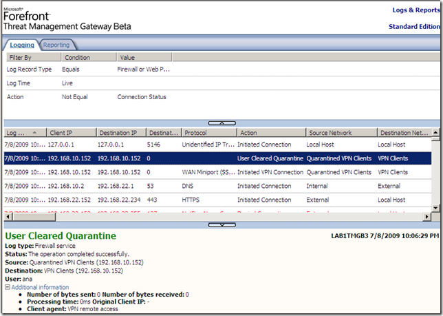Click the Connection Status filter value
This screenshot has width=443, height=316.
[x=142, y=97]
